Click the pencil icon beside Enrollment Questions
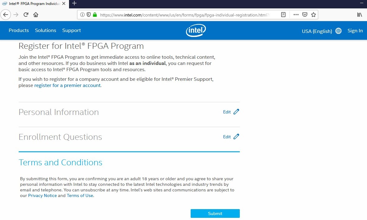The height and width of the screenshot is (220, 367). point(236,136)
